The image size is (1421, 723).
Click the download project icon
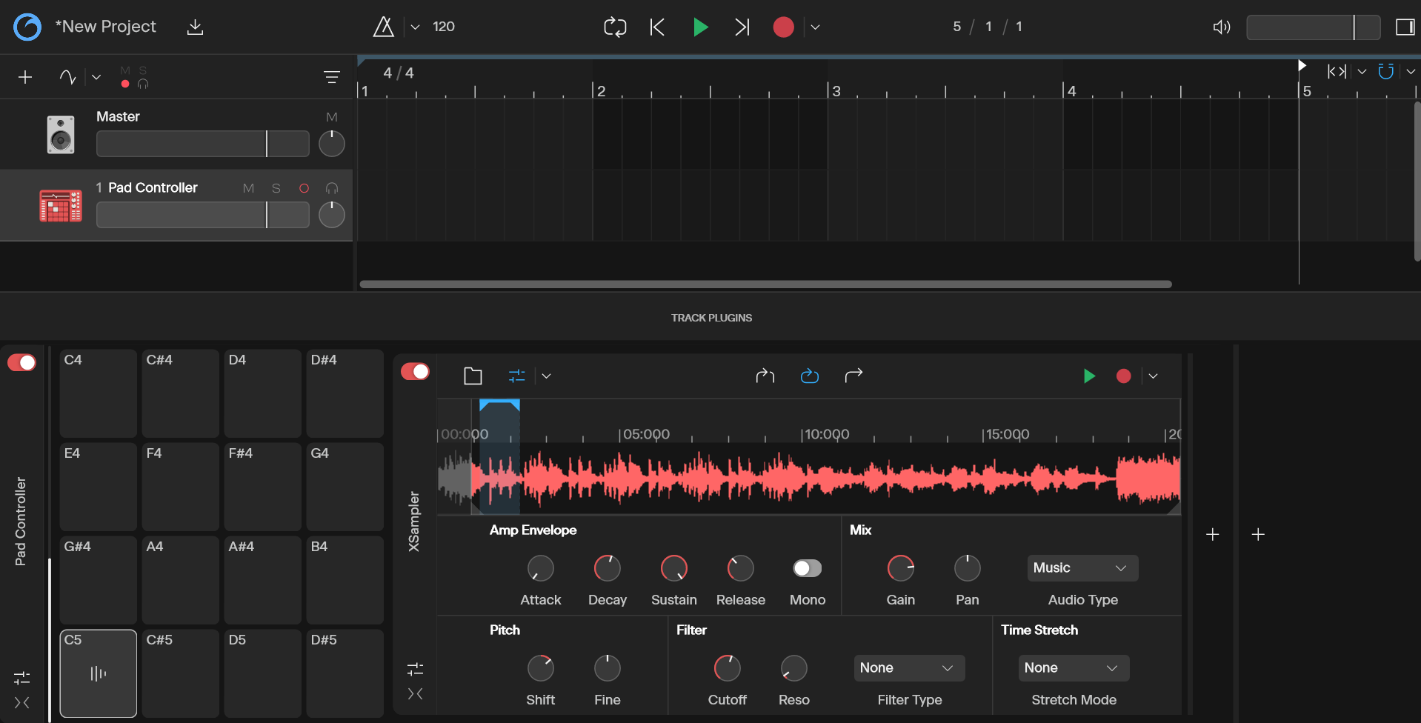(195, 27)
